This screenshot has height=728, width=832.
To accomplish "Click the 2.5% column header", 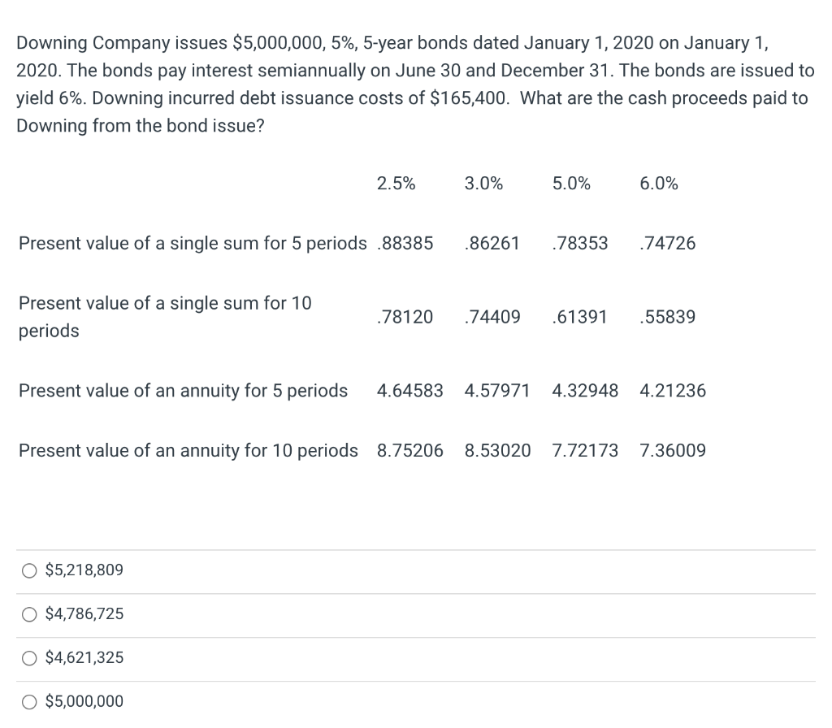I will 396,184.
